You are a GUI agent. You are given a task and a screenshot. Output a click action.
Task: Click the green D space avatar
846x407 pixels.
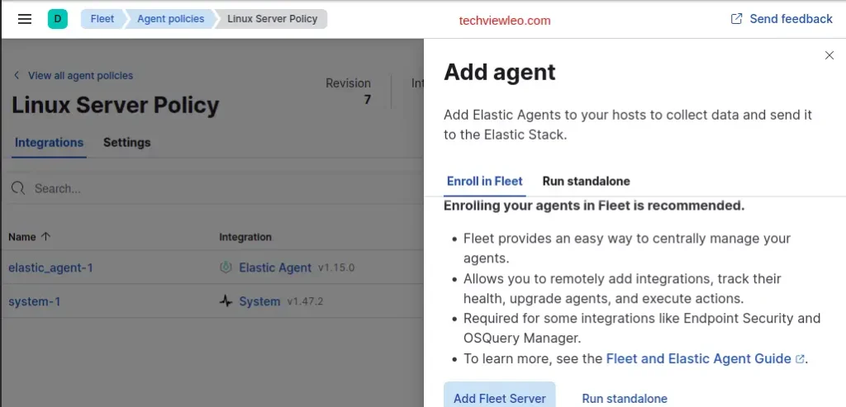tap(58, 19)
